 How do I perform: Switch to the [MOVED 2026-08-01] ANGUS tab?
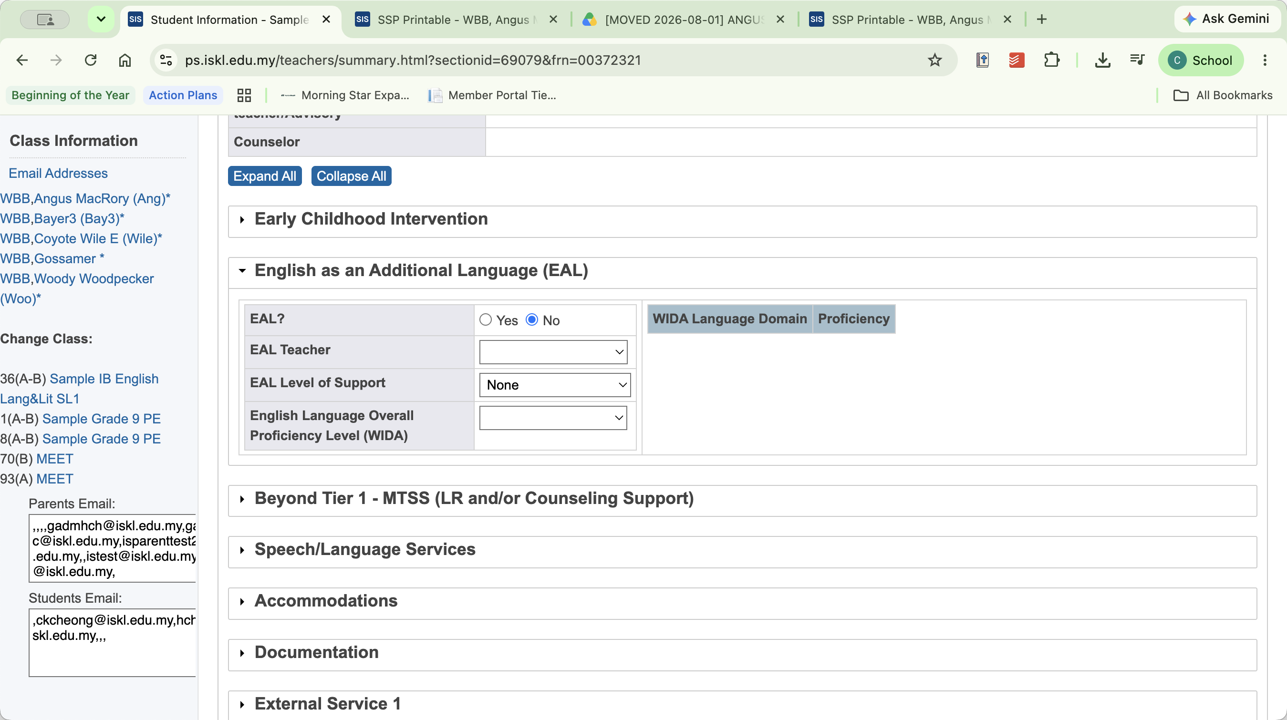coord(684,20)
